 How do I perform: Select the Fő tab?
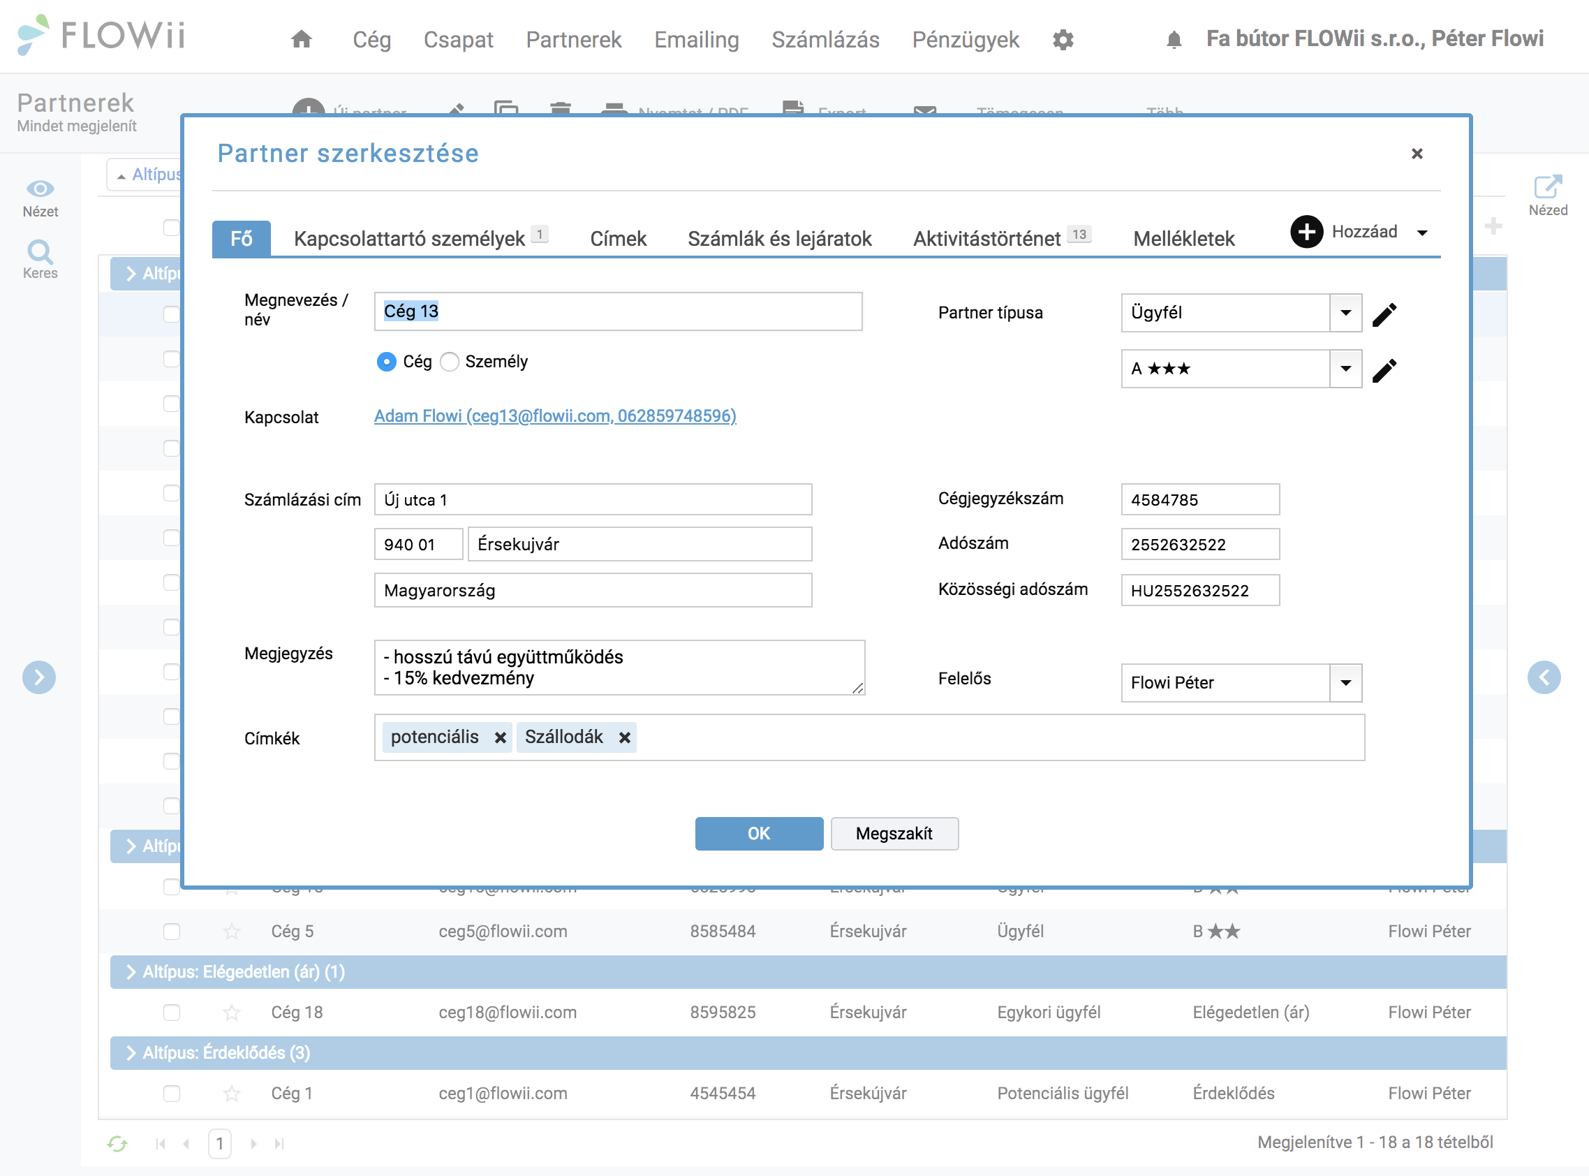point(242,238)
